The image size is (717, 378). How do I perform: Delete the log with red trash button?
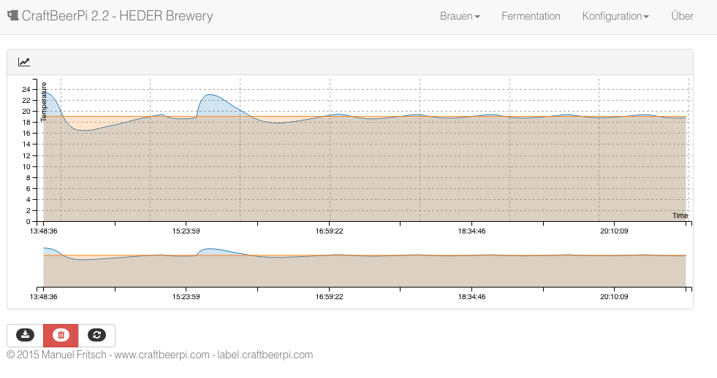(x=61, y=335)
